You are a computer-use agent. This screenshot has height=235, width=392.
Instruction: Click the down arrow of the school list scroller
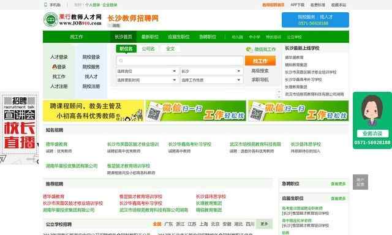tap(279, 97)
